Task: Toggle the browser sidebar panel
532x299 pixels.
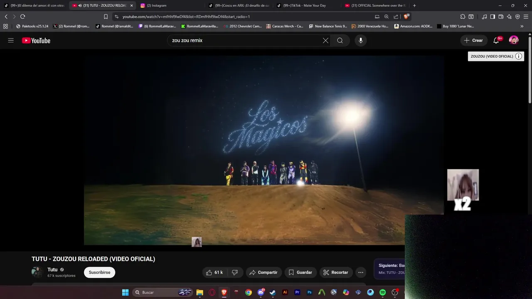Action: [493, 17]
